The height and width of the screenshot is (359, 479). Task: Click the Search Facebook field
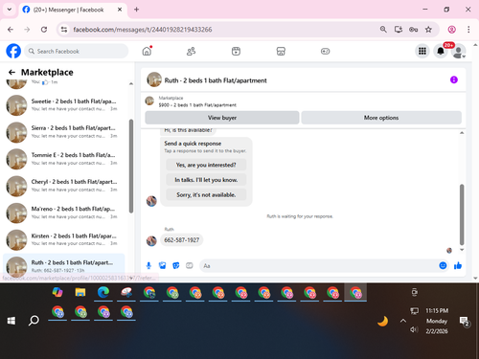click(x=77, y=51)
